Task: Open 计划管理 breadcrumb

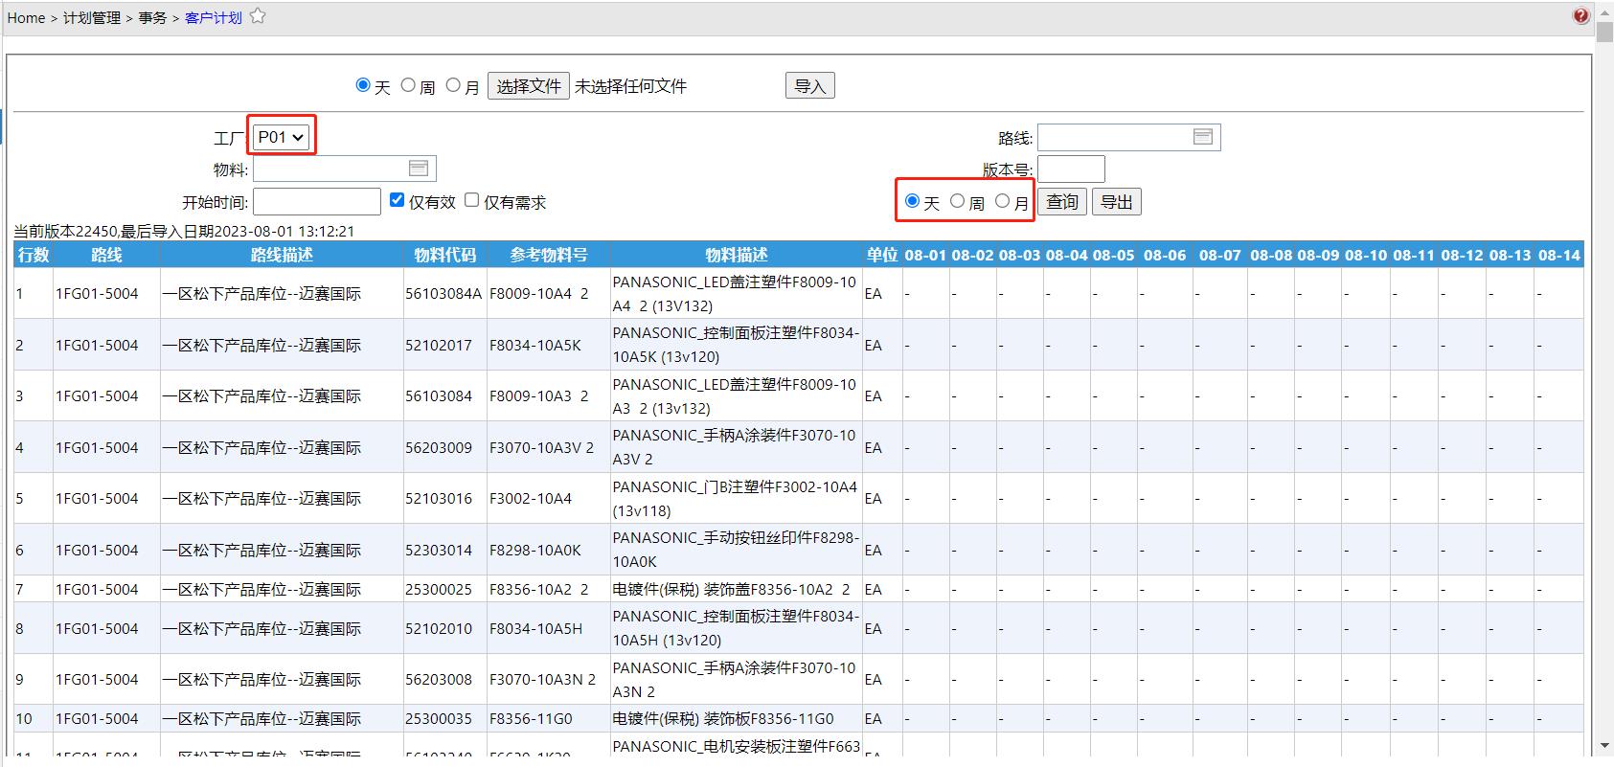Action: pos(92,17)
